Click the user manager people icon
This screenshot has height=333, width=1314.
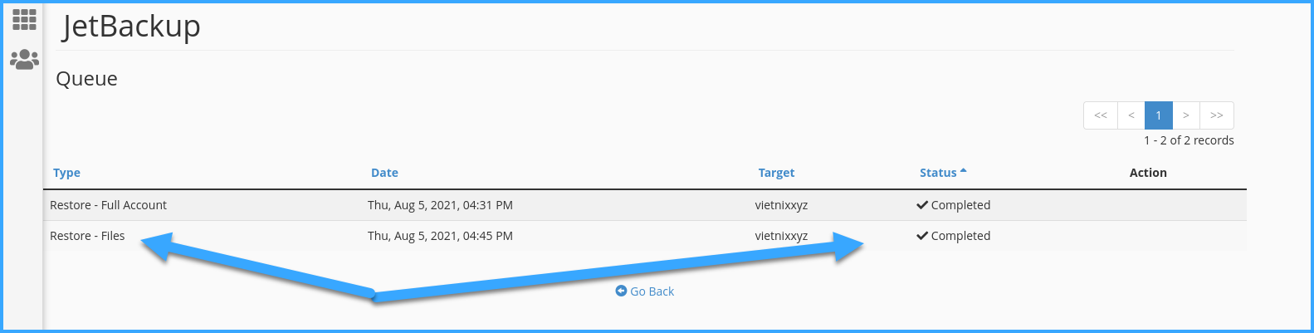coord(24,60)
